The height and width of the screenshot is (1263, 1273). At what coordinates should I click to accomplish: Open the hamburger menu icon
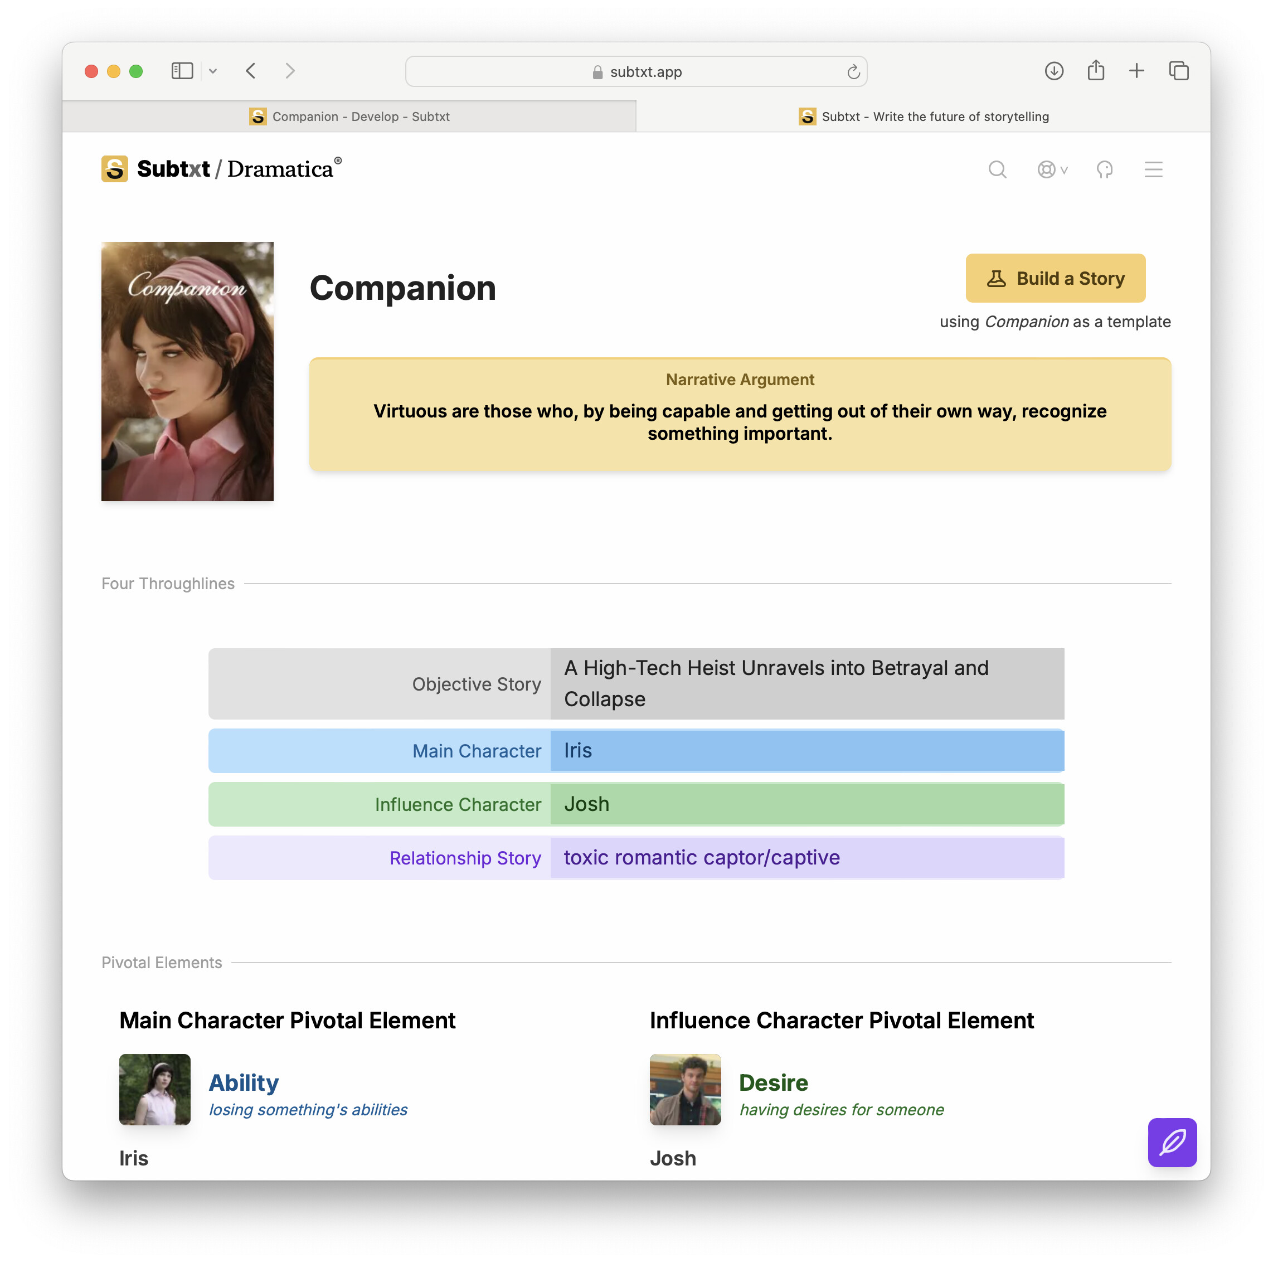1153,170
